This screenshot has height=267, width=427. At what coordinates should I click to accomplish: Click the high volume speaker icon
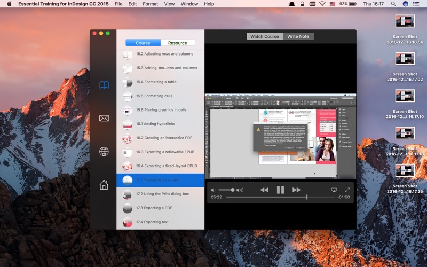240,190
